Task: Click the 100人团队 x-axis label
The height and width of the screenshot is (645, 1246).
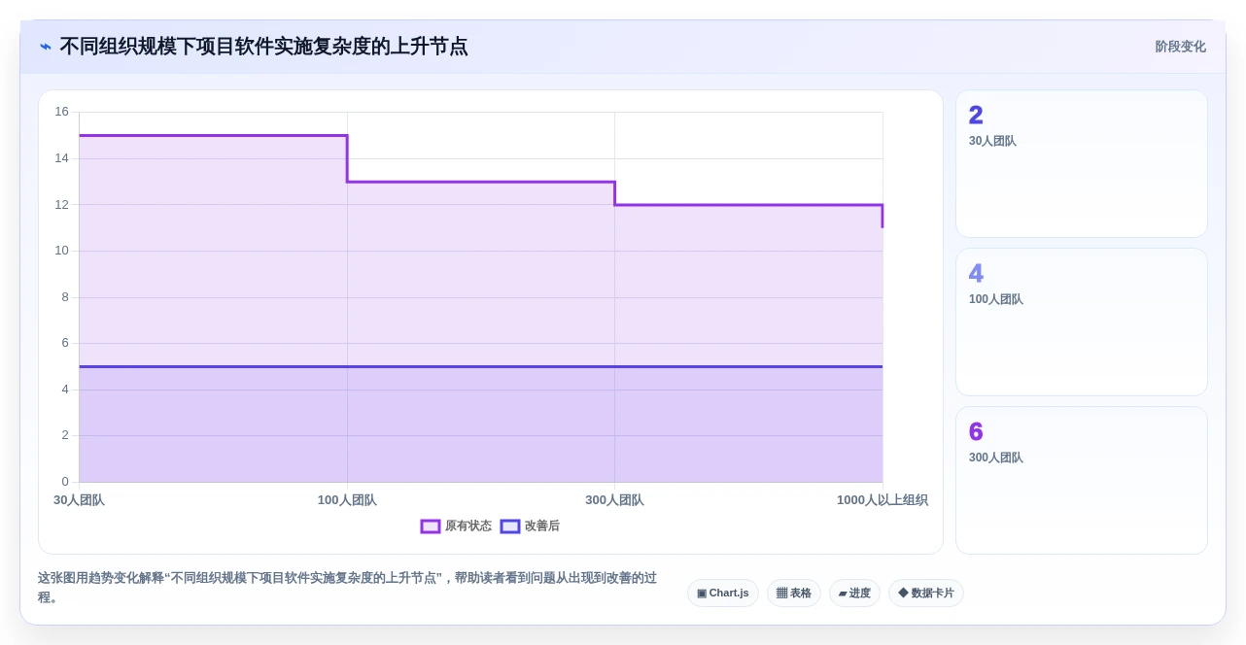Action: 347,500
